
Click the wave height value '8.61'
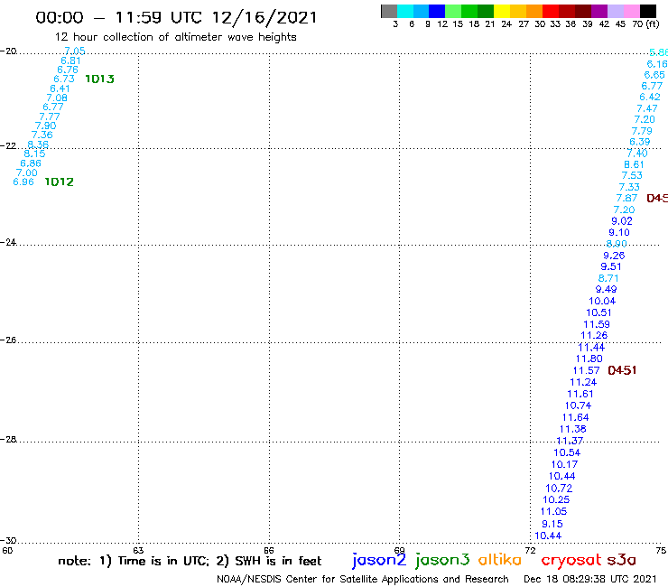tap(634, 164)
